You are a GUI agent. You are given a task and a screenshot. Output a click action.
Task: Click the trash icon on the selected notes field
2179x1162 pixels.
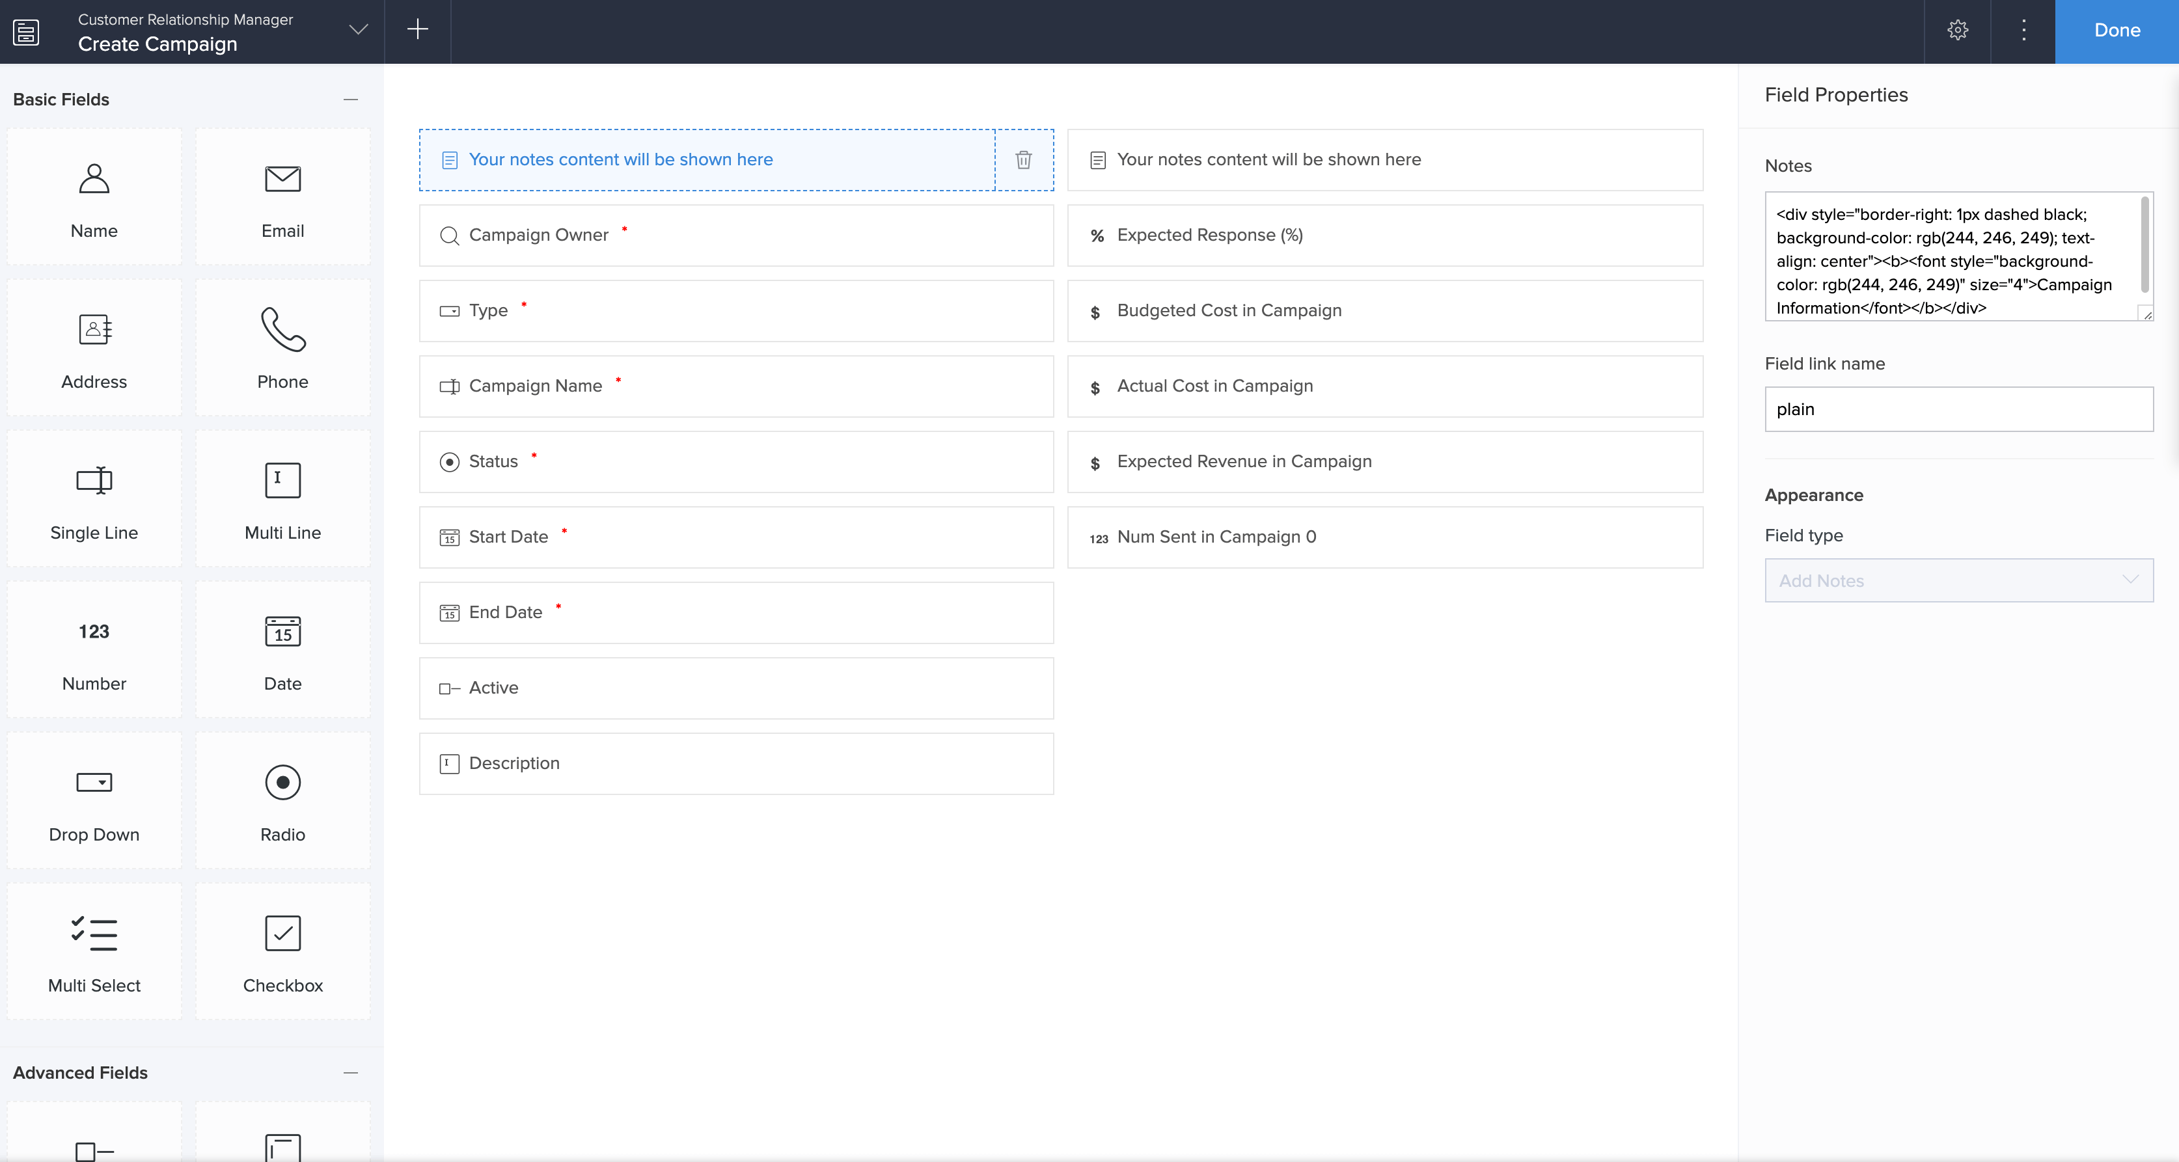pyautogui.click(x=1024, y=160)
